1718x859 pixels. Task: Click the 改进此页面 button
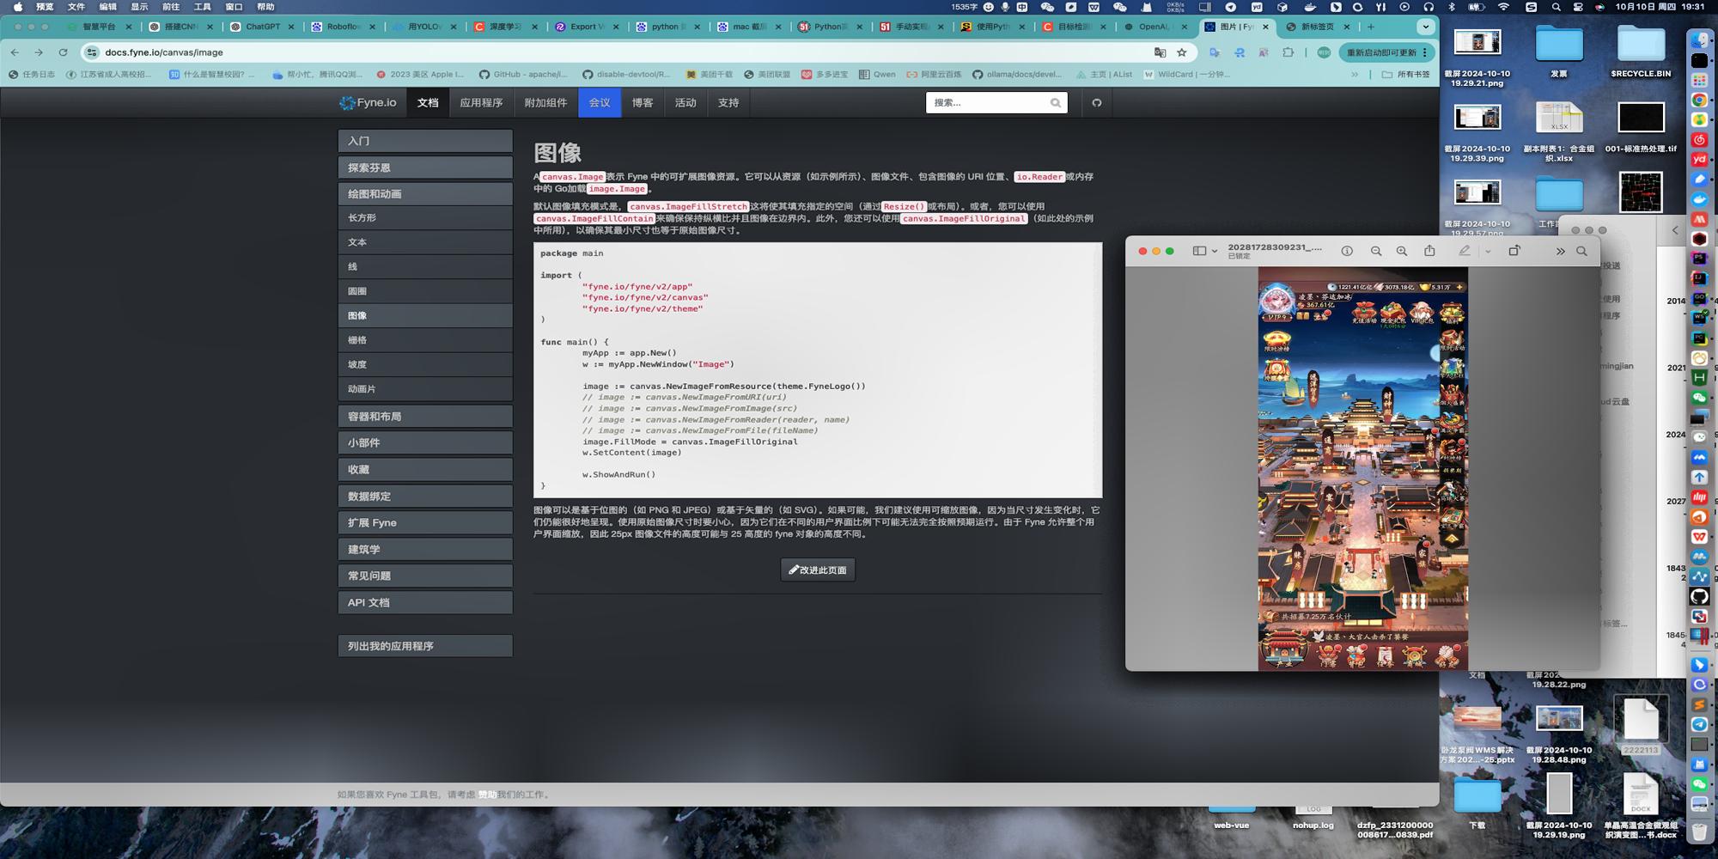818,570
